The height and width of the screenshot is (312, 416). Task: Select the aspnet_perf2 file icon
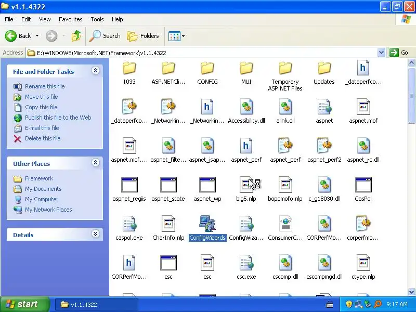pyautogui.click(x=324, y=146)
